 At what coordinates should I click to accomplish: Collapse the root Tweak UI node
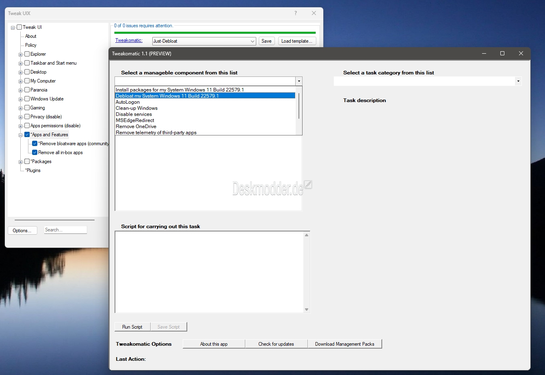13,28
